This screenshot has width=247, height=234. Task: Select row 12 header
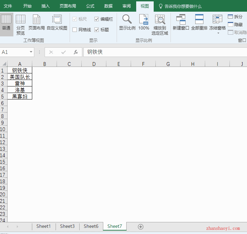(x=3, y=142)
